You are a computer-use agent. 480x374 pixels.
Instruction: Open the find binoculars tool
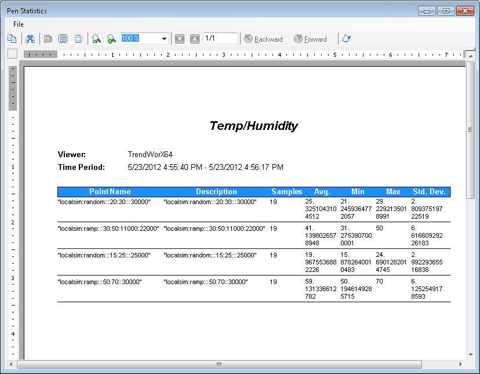coord(30,39)
